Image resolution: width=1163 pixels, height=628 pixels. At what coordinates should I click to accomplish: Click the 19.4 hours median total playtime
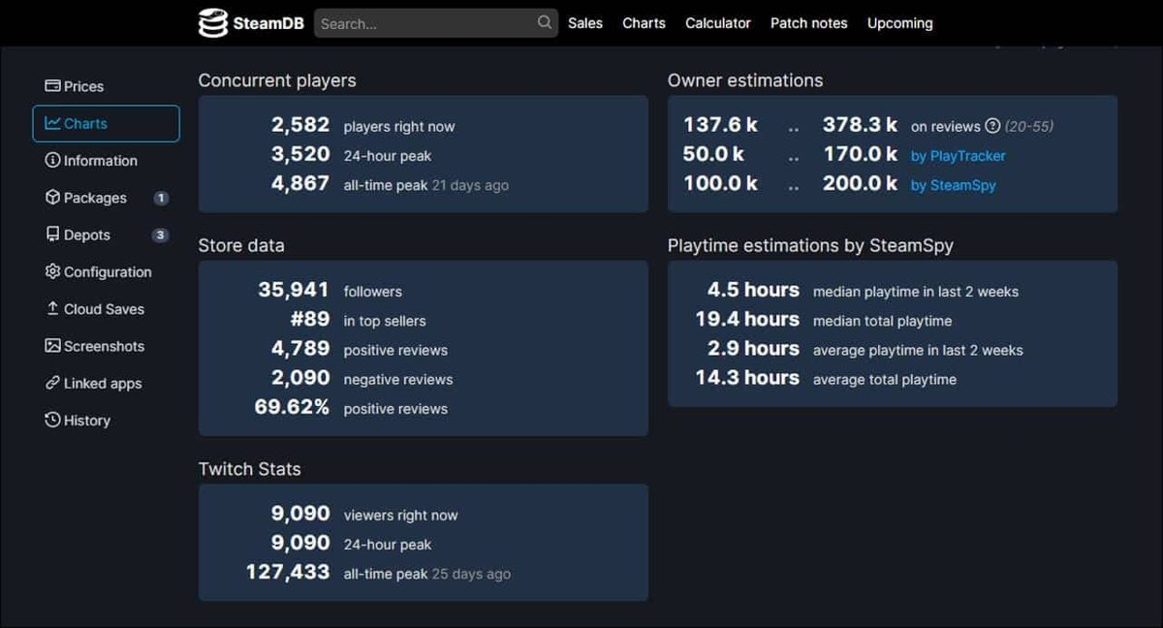coord(747,319)
